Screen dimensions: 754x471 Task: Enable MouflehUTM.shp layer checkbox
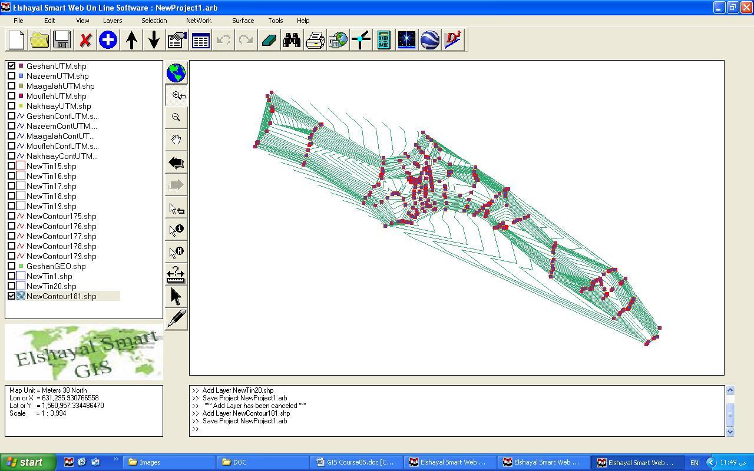[x=11, y=96]
